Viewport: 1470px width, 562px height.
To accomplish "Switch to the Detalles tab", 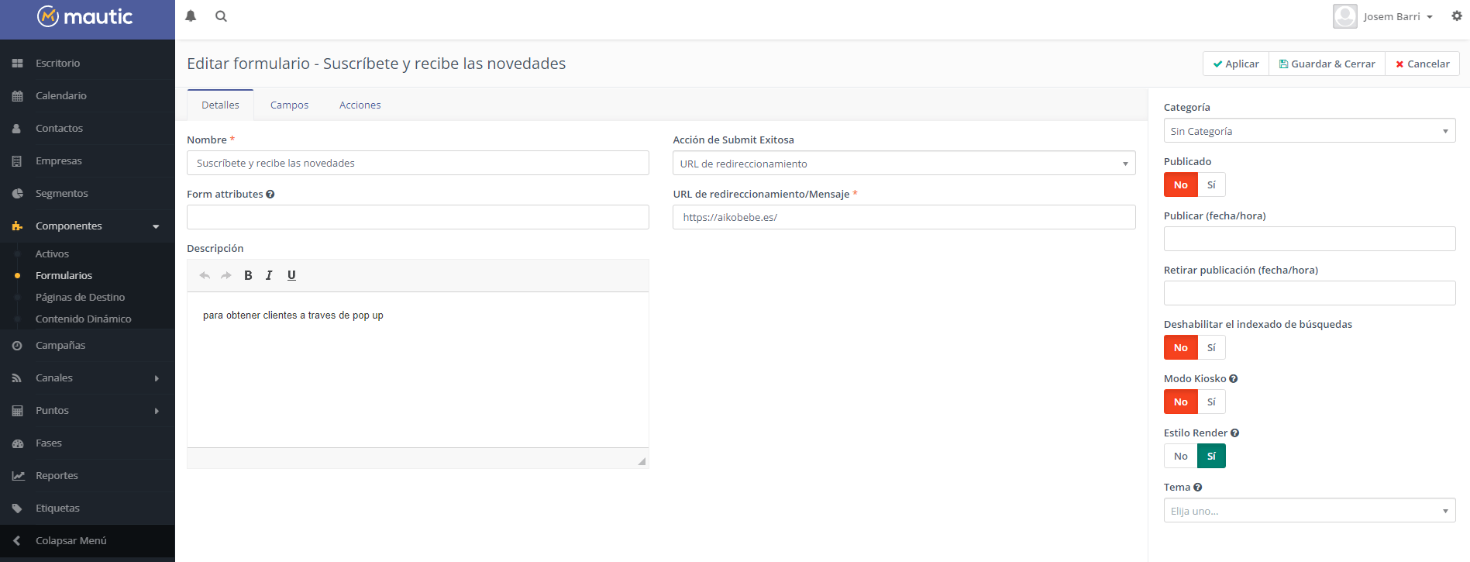I will point(220,105).
